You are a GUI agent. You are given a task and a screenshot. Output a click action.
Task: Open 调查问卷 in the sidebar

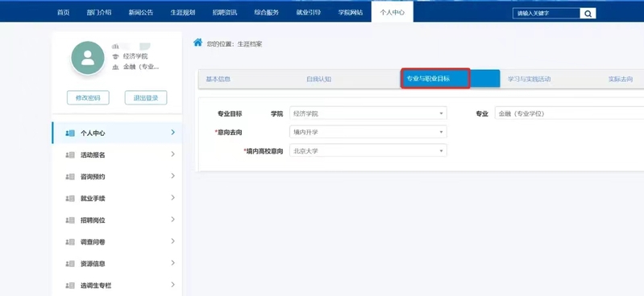(118, 242)
